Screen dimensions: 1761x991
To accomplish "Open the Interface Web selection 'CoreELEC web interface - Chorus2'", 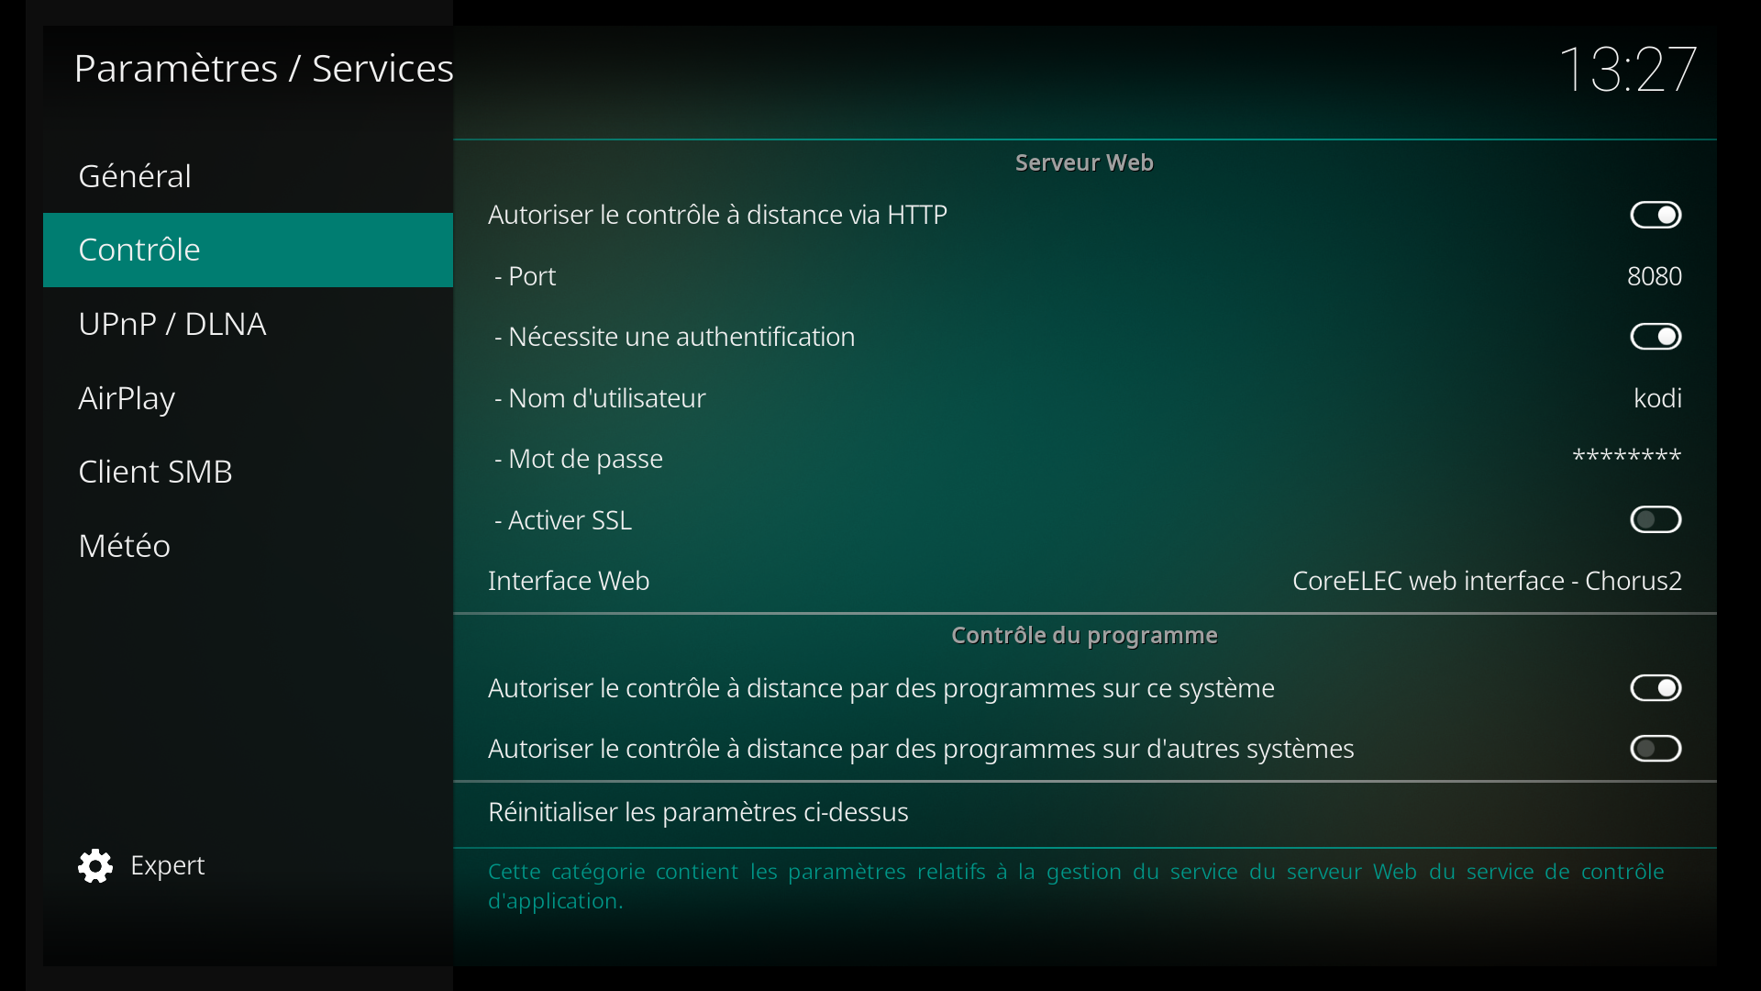I will coord(1487,581).
